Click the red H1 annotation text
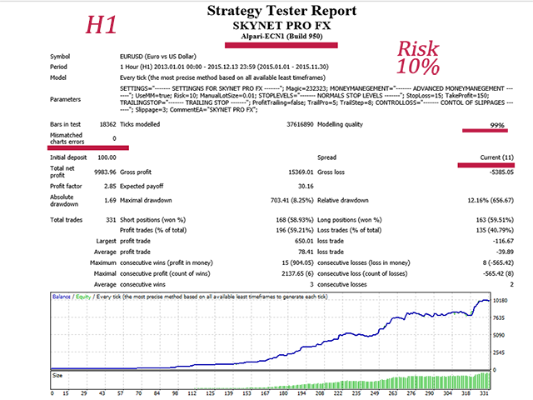533x400 pixels. click(x=101, y=25)
